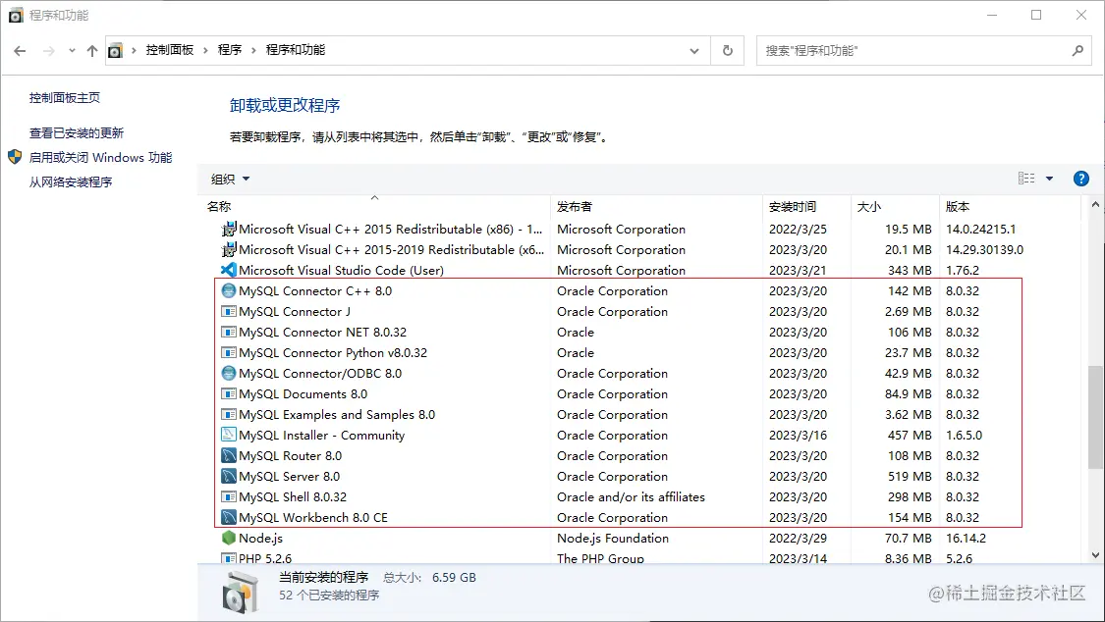Select MySQL Installer - Community icon
The height and width of the screenshot is (622, 1105).
(228, 435)
